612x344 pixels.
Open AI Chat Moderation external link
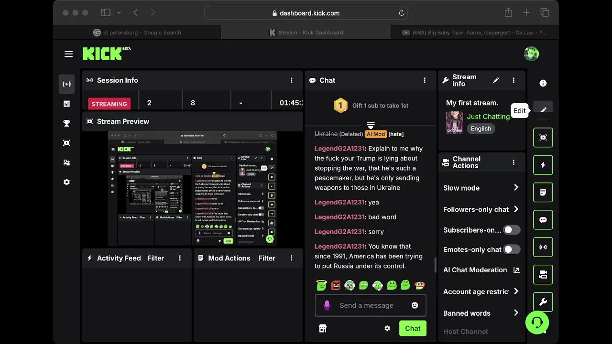(516, 270)
